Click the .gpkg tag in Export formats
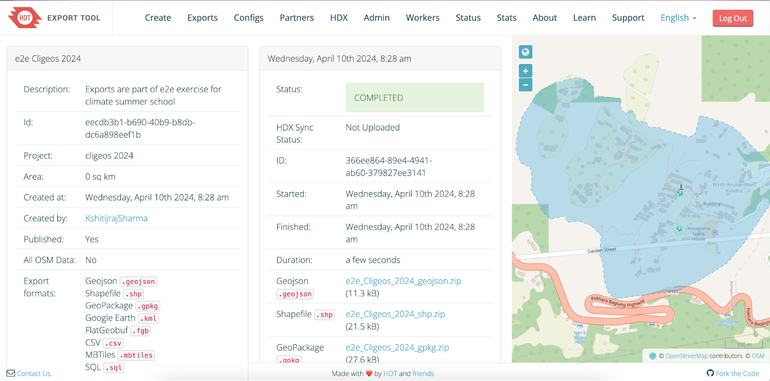The height and width of the screenshot is (381, 770). tap(148, 306)
